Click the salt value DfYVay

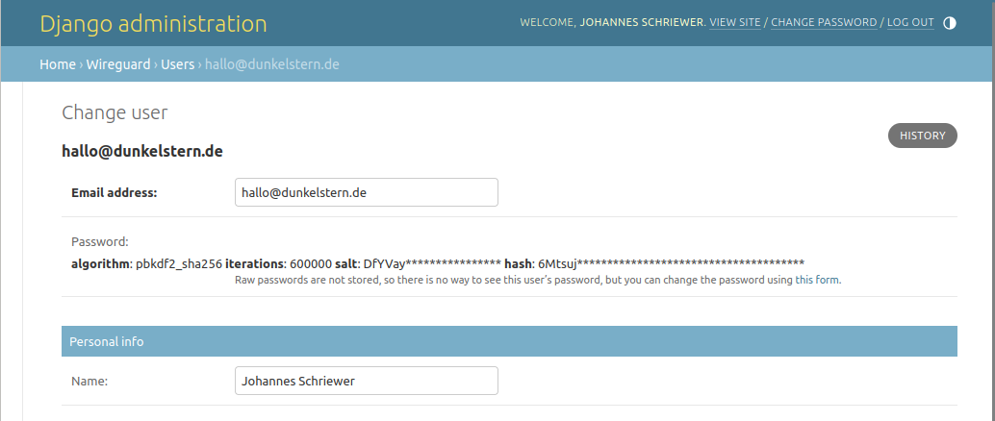432,263
